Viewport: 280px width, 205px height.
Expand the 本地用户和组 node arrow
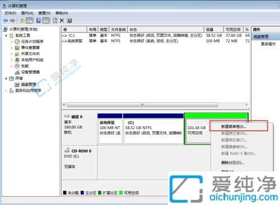(x=12, y=60)
